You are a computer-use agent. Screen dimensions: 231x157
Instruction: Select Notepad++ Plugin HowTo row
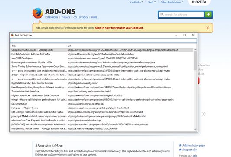(102, 108)
